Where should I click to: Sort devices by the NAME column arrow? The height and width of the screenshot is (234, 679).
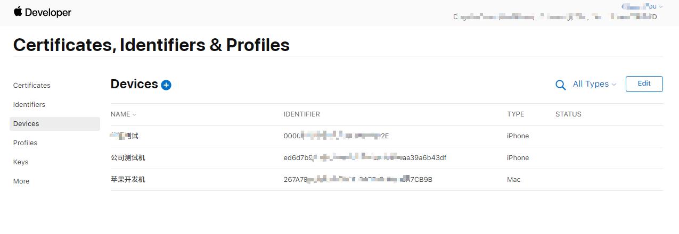tap(134, 115)
